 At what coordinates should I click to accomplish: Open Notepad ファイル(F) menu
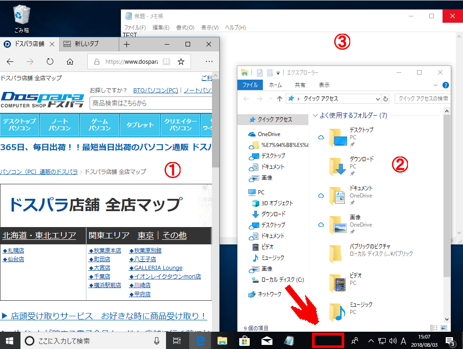[135, 27]
